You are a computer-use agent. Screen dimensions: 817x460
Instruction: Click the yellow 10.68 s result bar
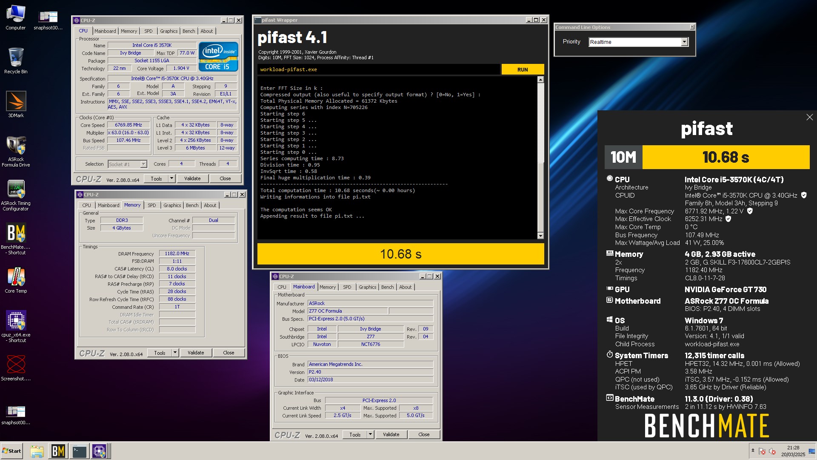[400, 254]
